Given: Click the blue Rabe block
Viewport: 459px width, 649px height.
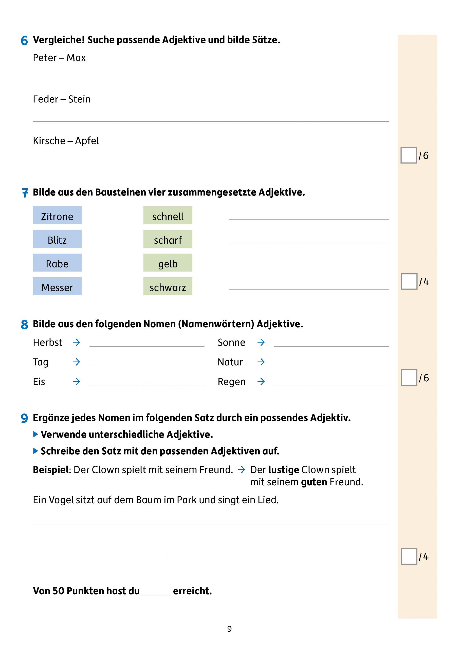Looking at the screenshot, I should coord(57,263).
